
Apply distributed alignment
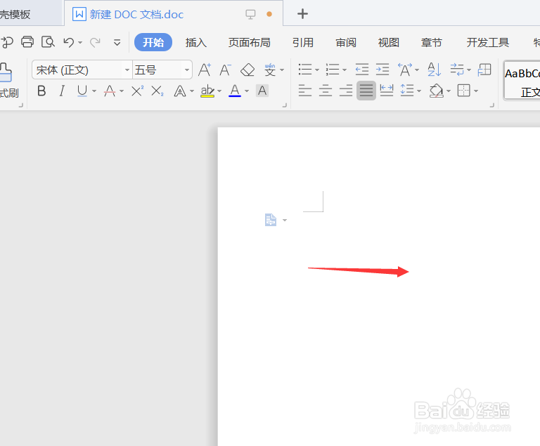[x=387, y=91]
